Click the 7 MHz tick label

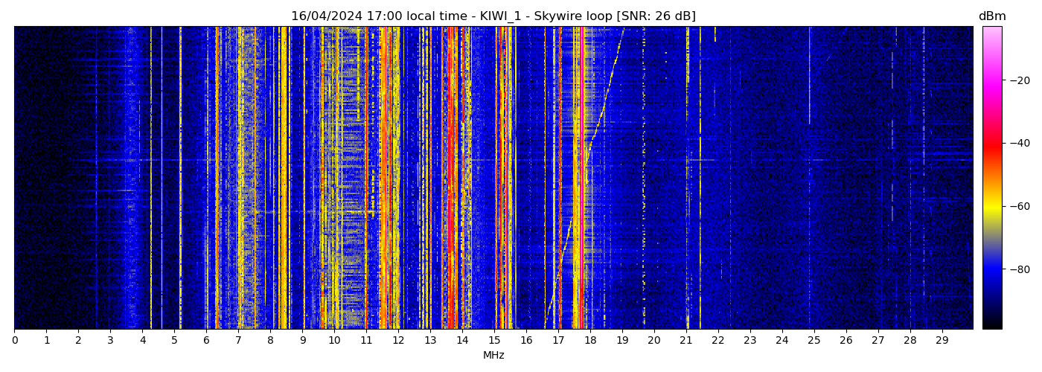pos(238,341)
